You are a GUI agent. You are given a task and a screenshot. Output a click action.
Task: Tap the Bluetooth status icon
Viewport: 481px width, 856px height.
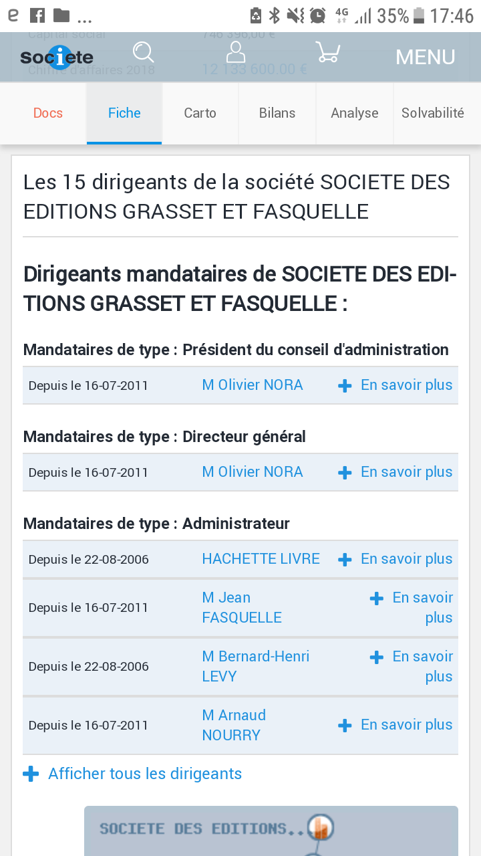tap(274, 15)
